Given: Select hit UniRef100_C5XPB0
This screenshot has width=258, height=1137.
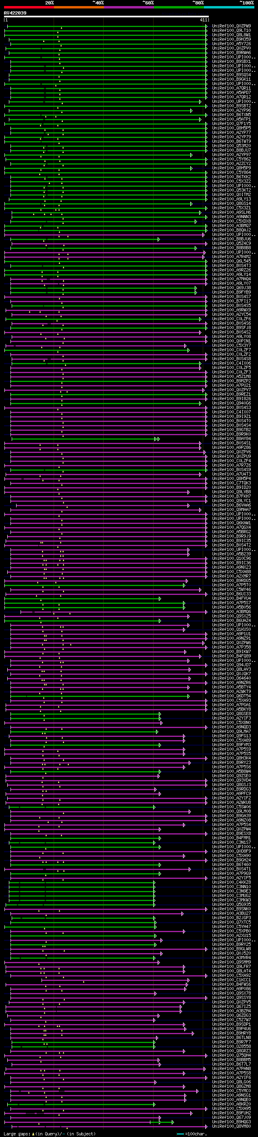Looking at the screenshot, I should (x=231, y=931).
